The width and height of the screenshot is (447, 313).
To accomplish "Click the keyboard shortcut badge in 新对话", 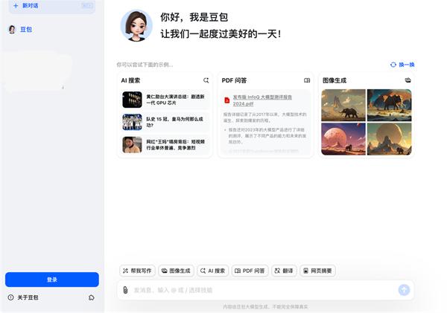I will click(x=87, y=5).
